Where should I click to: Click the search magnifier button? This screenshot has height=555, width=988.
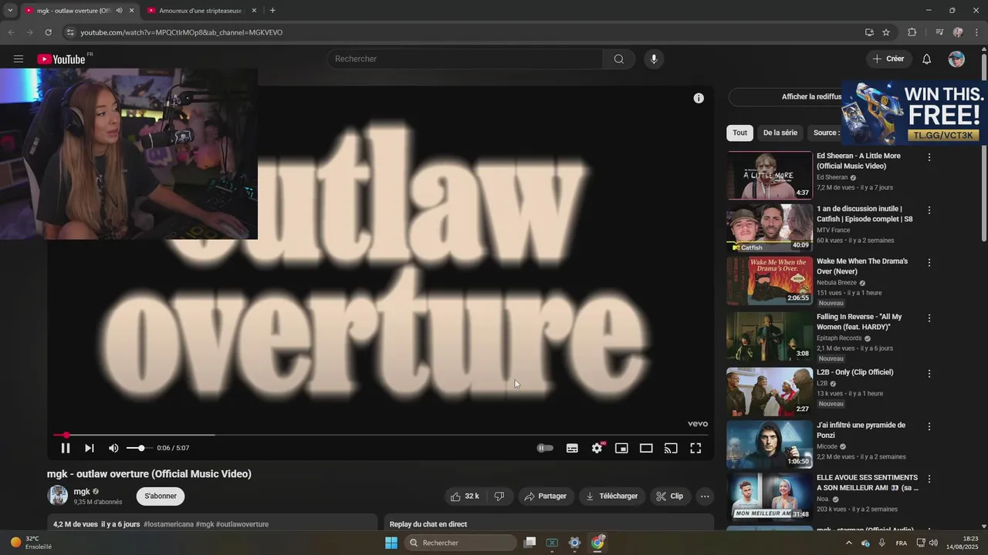pos(619,59)
